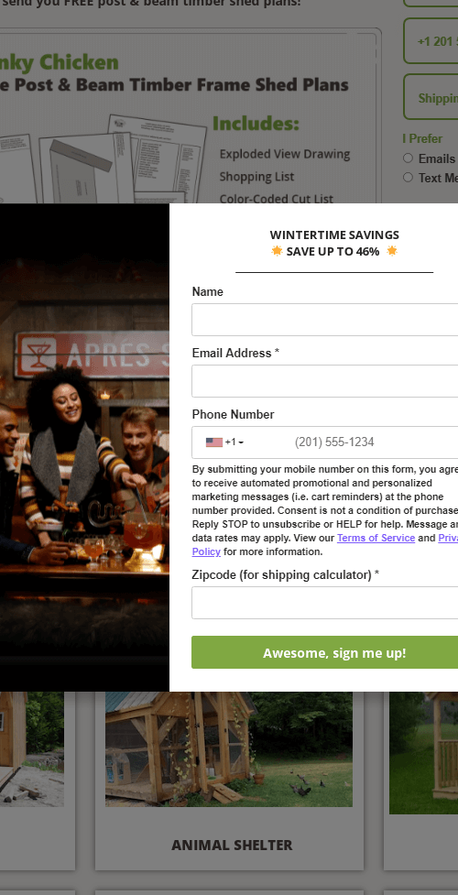Image resolution: width=458 pixels, height=895 pixels.
Task: Click the Name input field
Action: (x=325, y=320)
